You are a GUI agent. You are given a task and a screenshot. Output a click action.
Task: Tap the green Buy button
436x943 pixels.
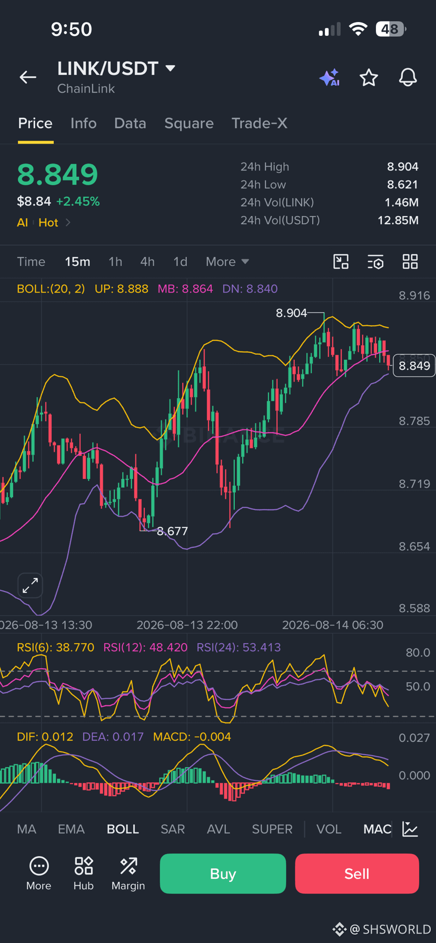223,874
